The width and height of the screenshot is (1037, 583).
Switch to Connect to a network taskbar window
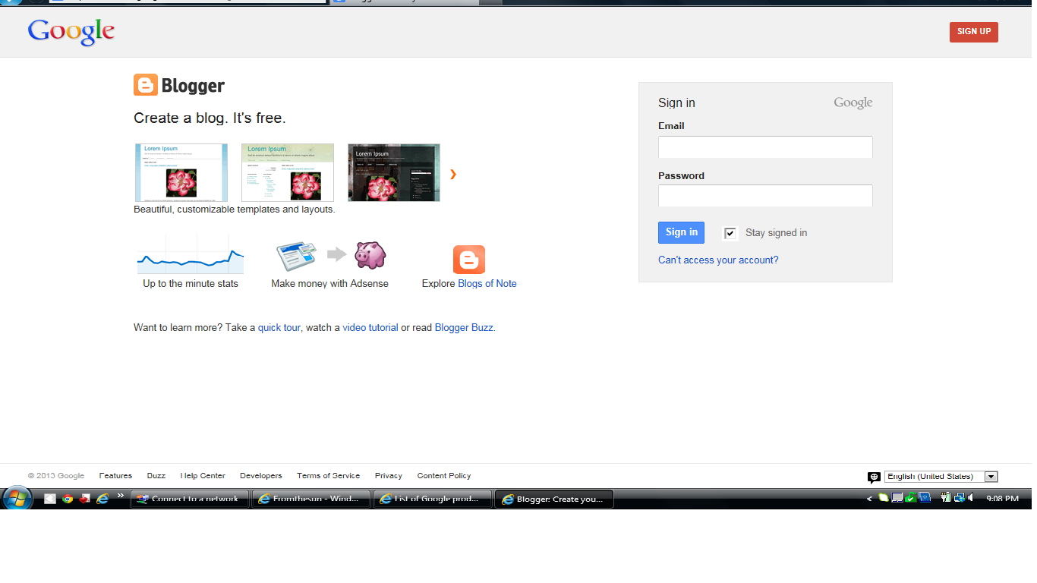[x=190, y=499]
